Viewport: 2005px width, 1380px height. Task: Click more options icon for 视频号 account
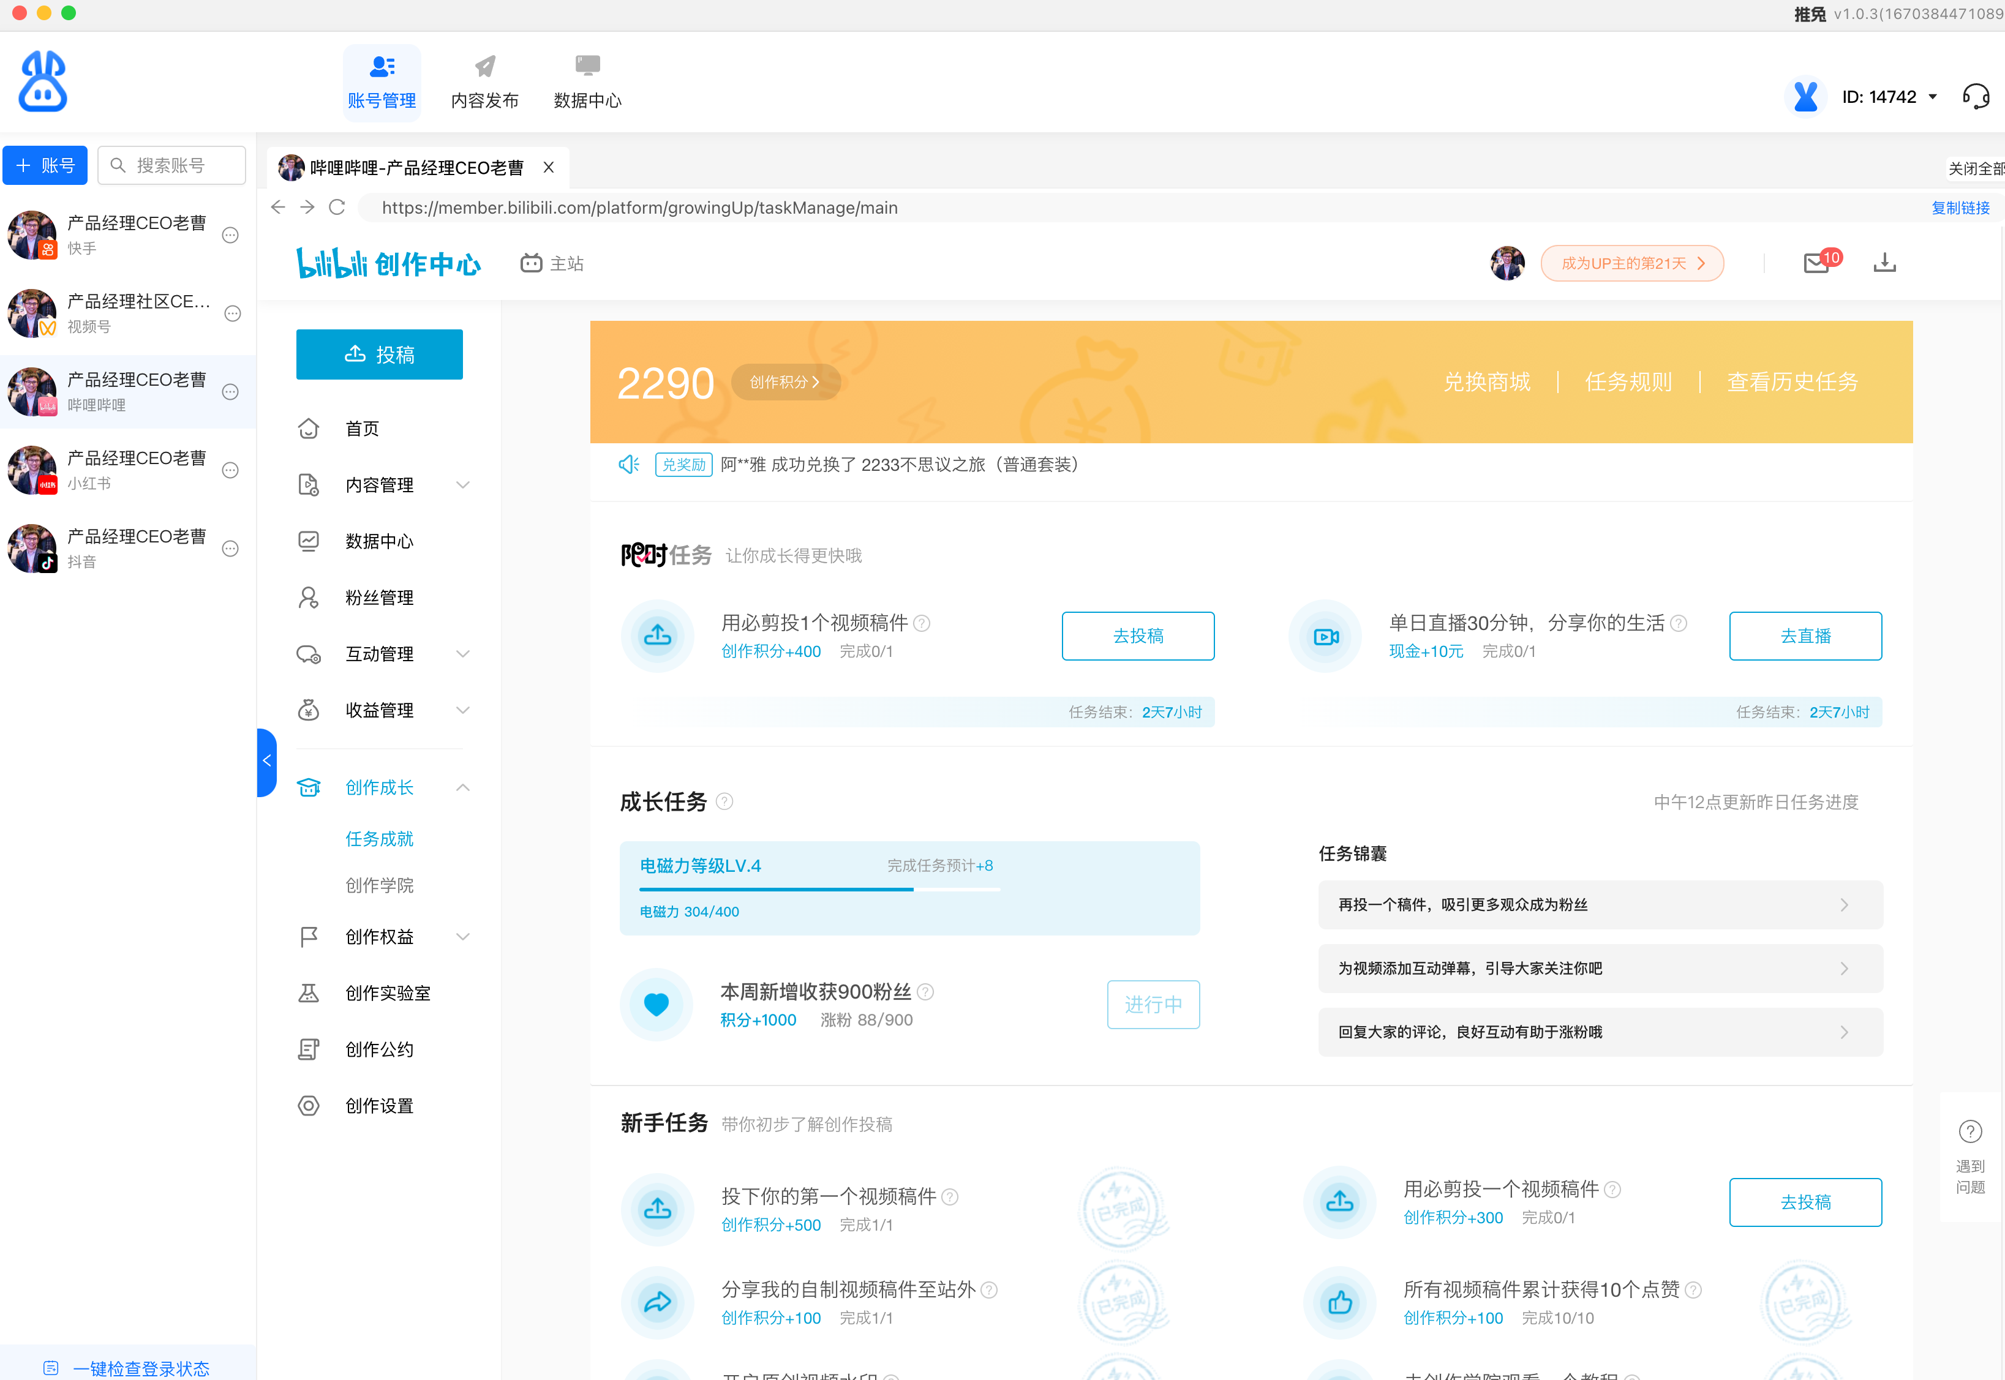(233, 314)
